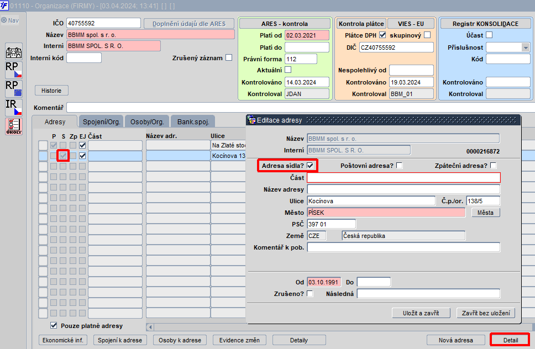The height and width of the screenshot is (349, 535).
Task: Enable the Zpáteční adresa checkbox
Action: [494, 165]
